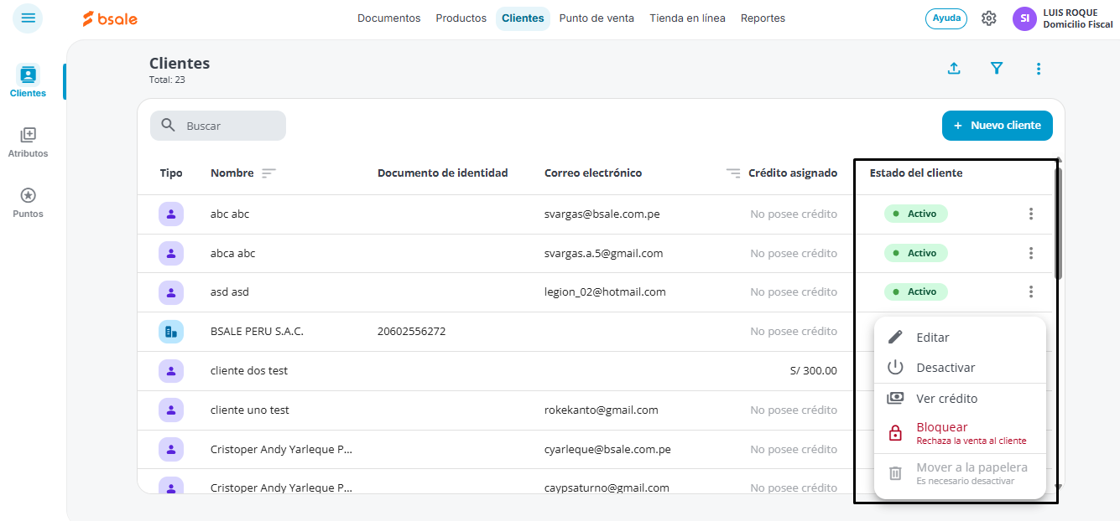Select Clientes in the sidebar

point(29,81)
